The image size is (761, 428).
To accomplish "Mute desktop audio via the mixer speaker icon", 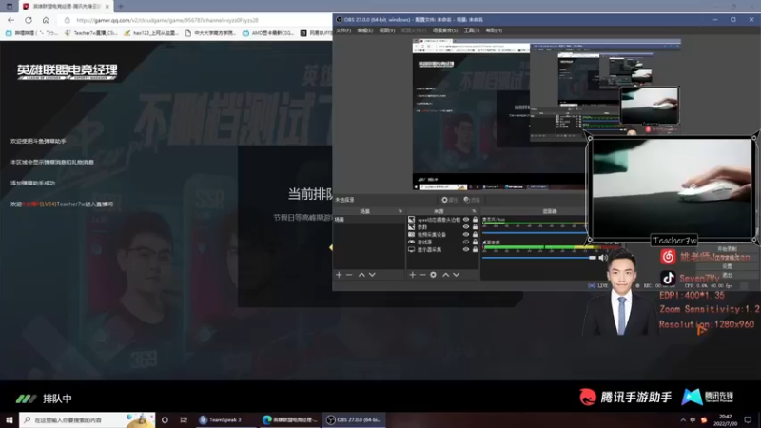I will (x=602, y=258).
